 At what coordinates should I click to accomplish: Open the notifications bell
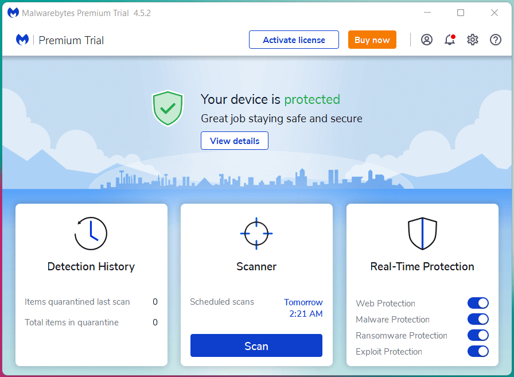[x=450, y=40]
